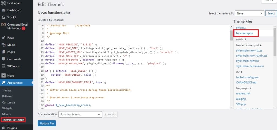This screenshot has height=130, width=277.
Task: Open the Function Name documentation dropdown
Action: [x=80, y=114]
